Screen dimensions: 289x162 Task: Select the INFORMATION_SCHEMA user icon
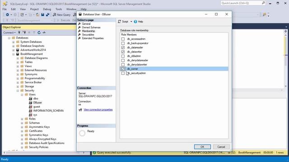click(31, 111)
